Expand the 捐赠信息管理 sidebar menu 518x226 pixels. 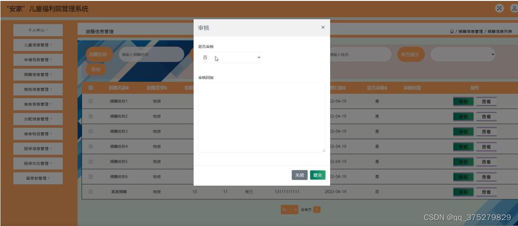coord(38,75)
